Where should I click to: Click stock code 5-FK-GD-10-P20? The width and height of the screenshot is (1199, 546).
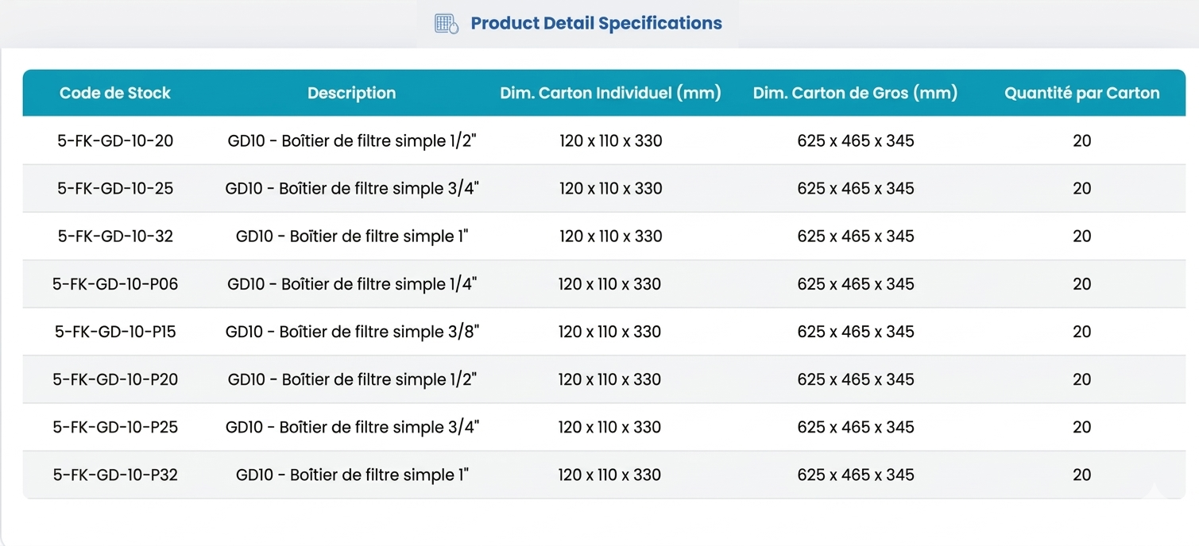115,379
